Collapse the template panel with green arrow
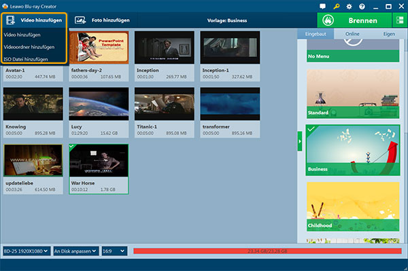Image resolution: width=408 pixels, height=271 pixels. coord(300,141)
